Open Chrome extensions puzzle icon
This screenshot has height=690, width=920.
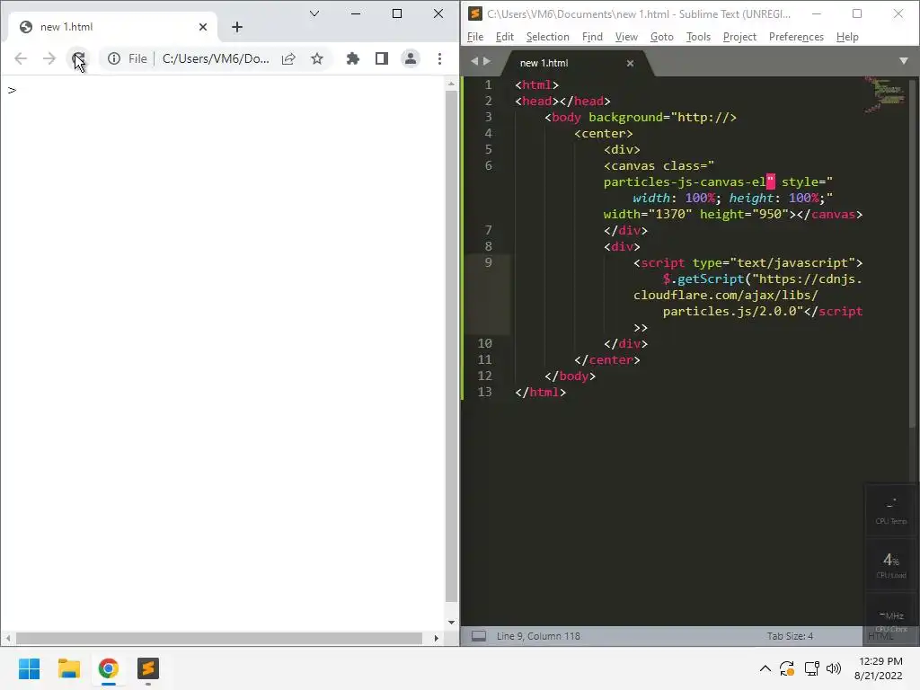click(352, 58)
